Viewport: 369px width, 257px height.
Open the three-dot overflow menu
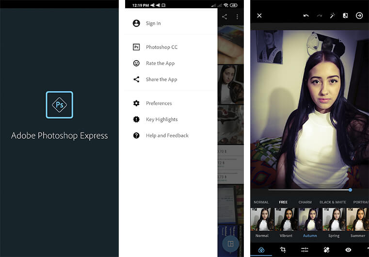click(237, 16)
